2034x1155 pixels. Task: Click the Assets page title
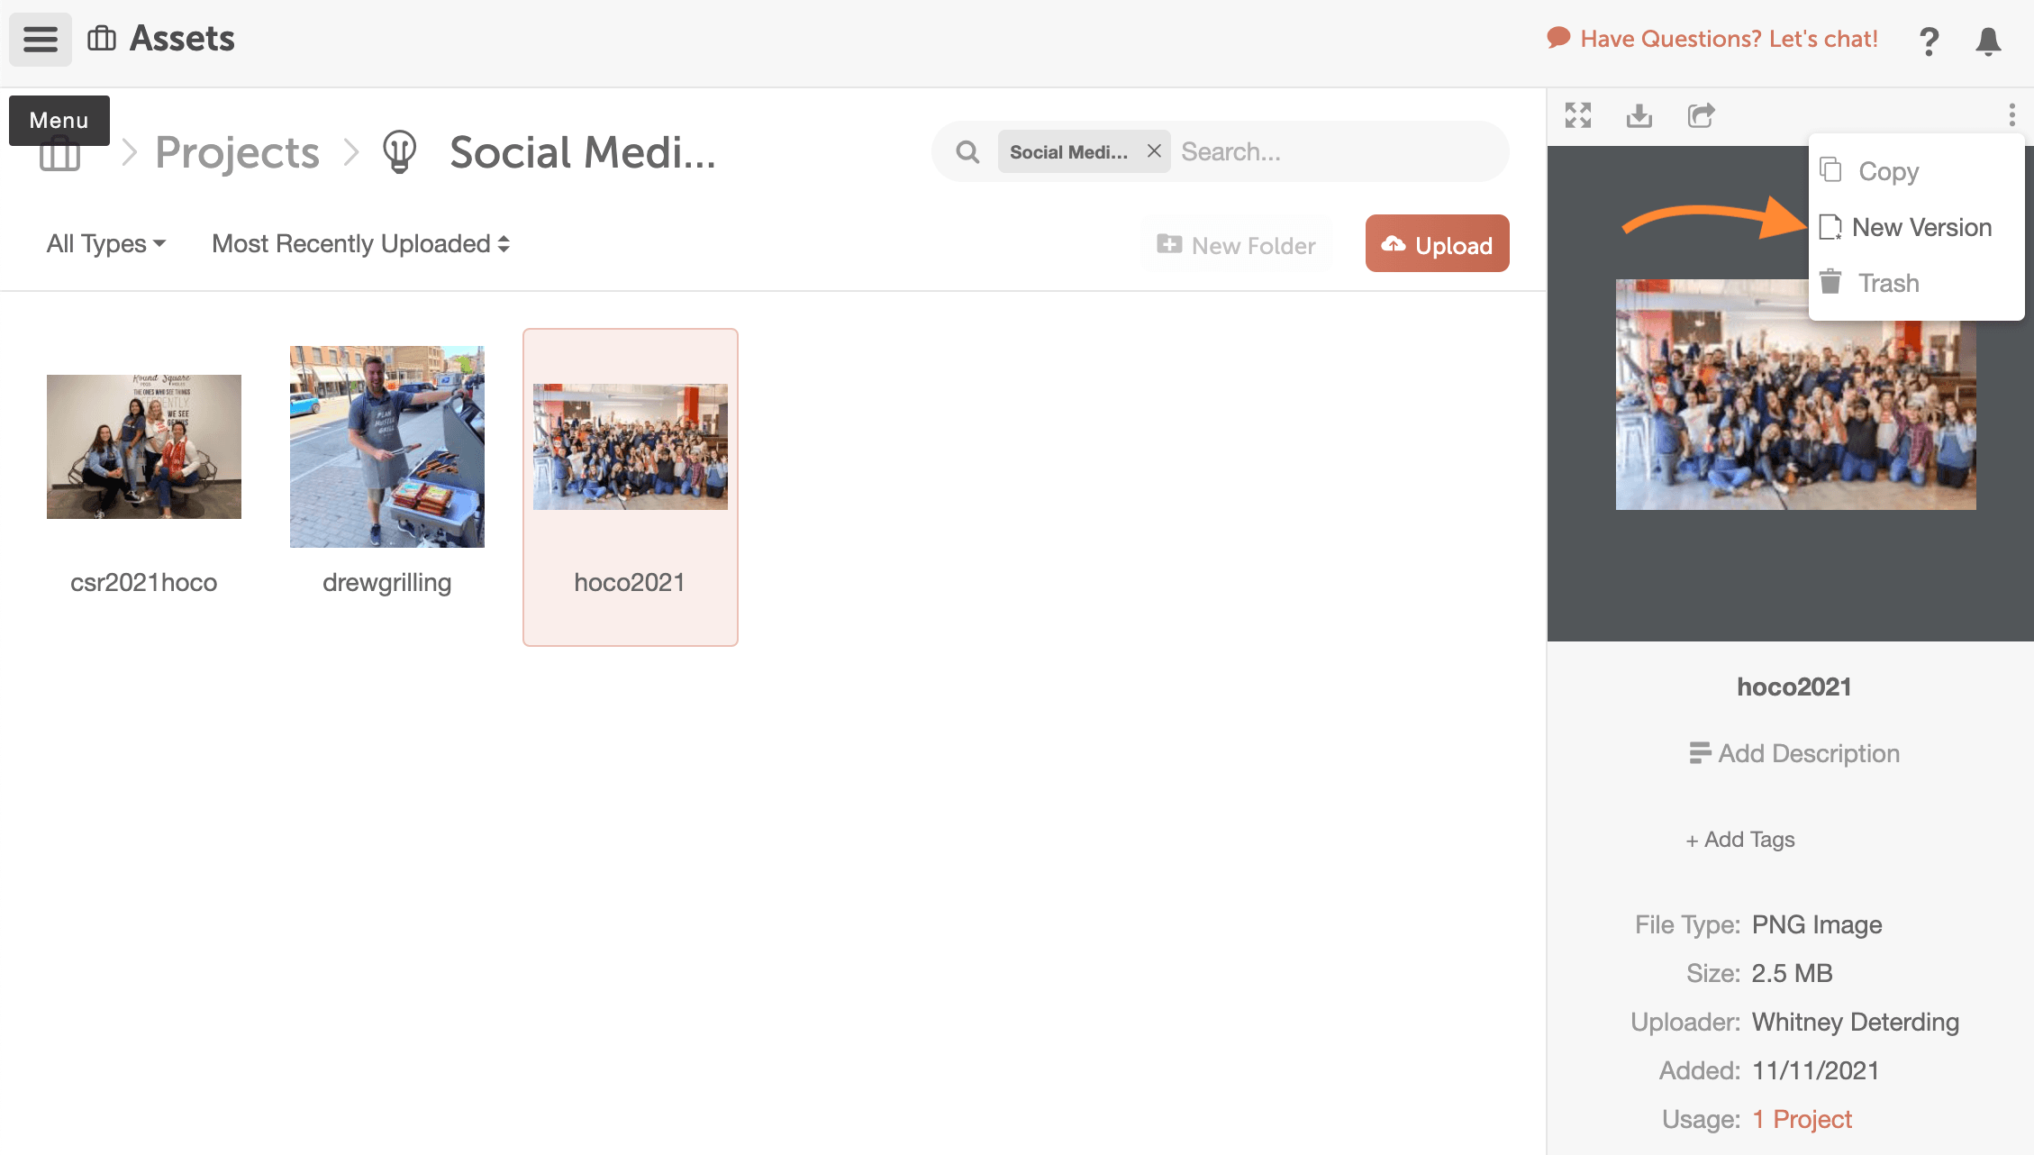click(x=182, y=39)
